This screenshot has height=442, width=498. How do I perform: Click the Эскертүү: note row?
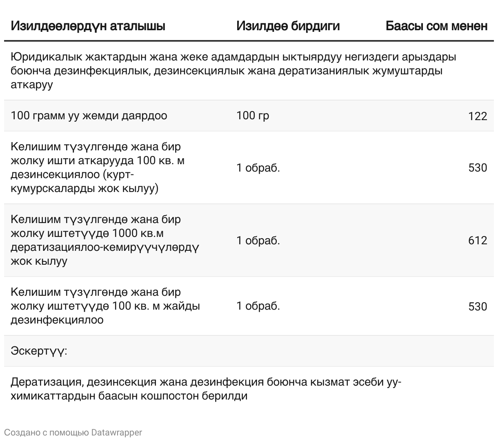tap(249, 351)
